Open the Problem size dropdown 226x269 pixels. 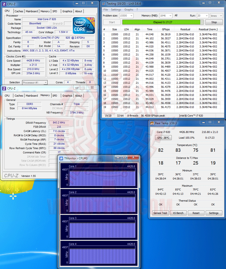click(x=131, y=16)
